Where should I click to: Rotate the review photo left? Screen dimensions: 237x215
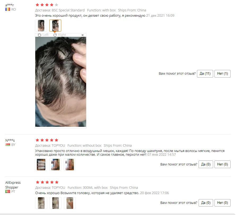click(x=43, y=35)
